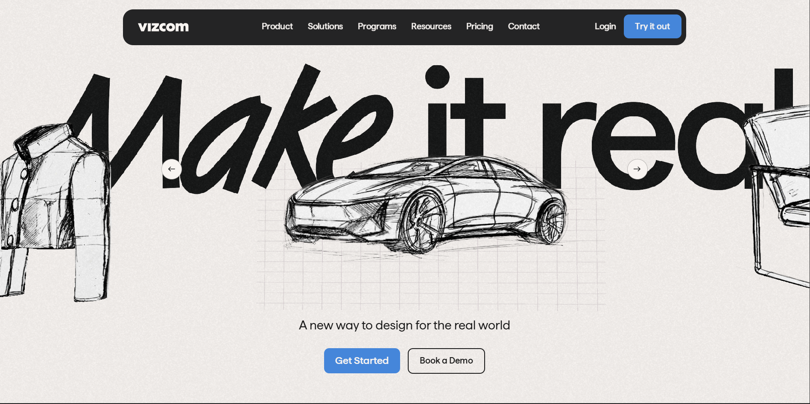This screenshot has width=810, height=404.
Task: Click the Get Started button
Action: (362, 361)
